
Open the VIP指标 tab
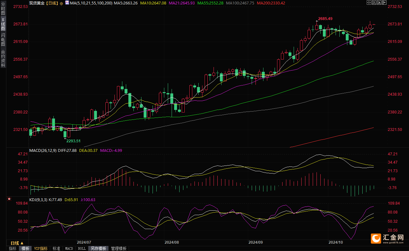pos(41,248)
